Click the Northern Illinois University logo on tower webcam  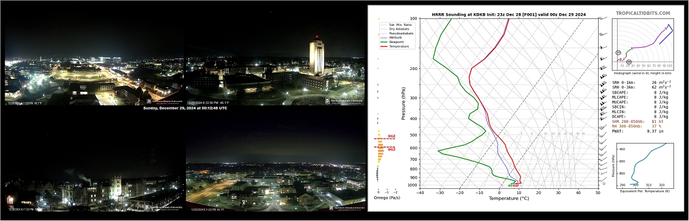[x=344, y=101]
